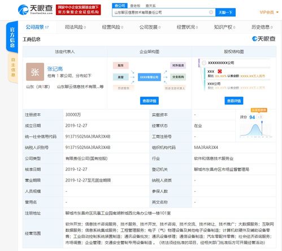The width and height of the screenshot is (282, 251).
Task: Collapse the XXXXXXXXX公司 equity tree node
Action: [204, 63]
